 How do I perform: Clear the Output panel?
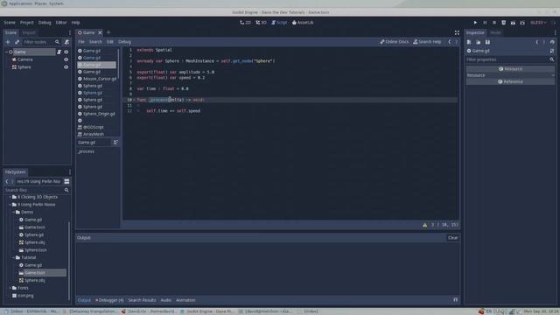point(452,238)
